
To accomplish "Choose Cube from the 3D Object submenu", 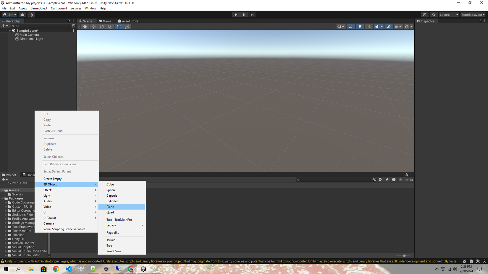I will (122, 185).
